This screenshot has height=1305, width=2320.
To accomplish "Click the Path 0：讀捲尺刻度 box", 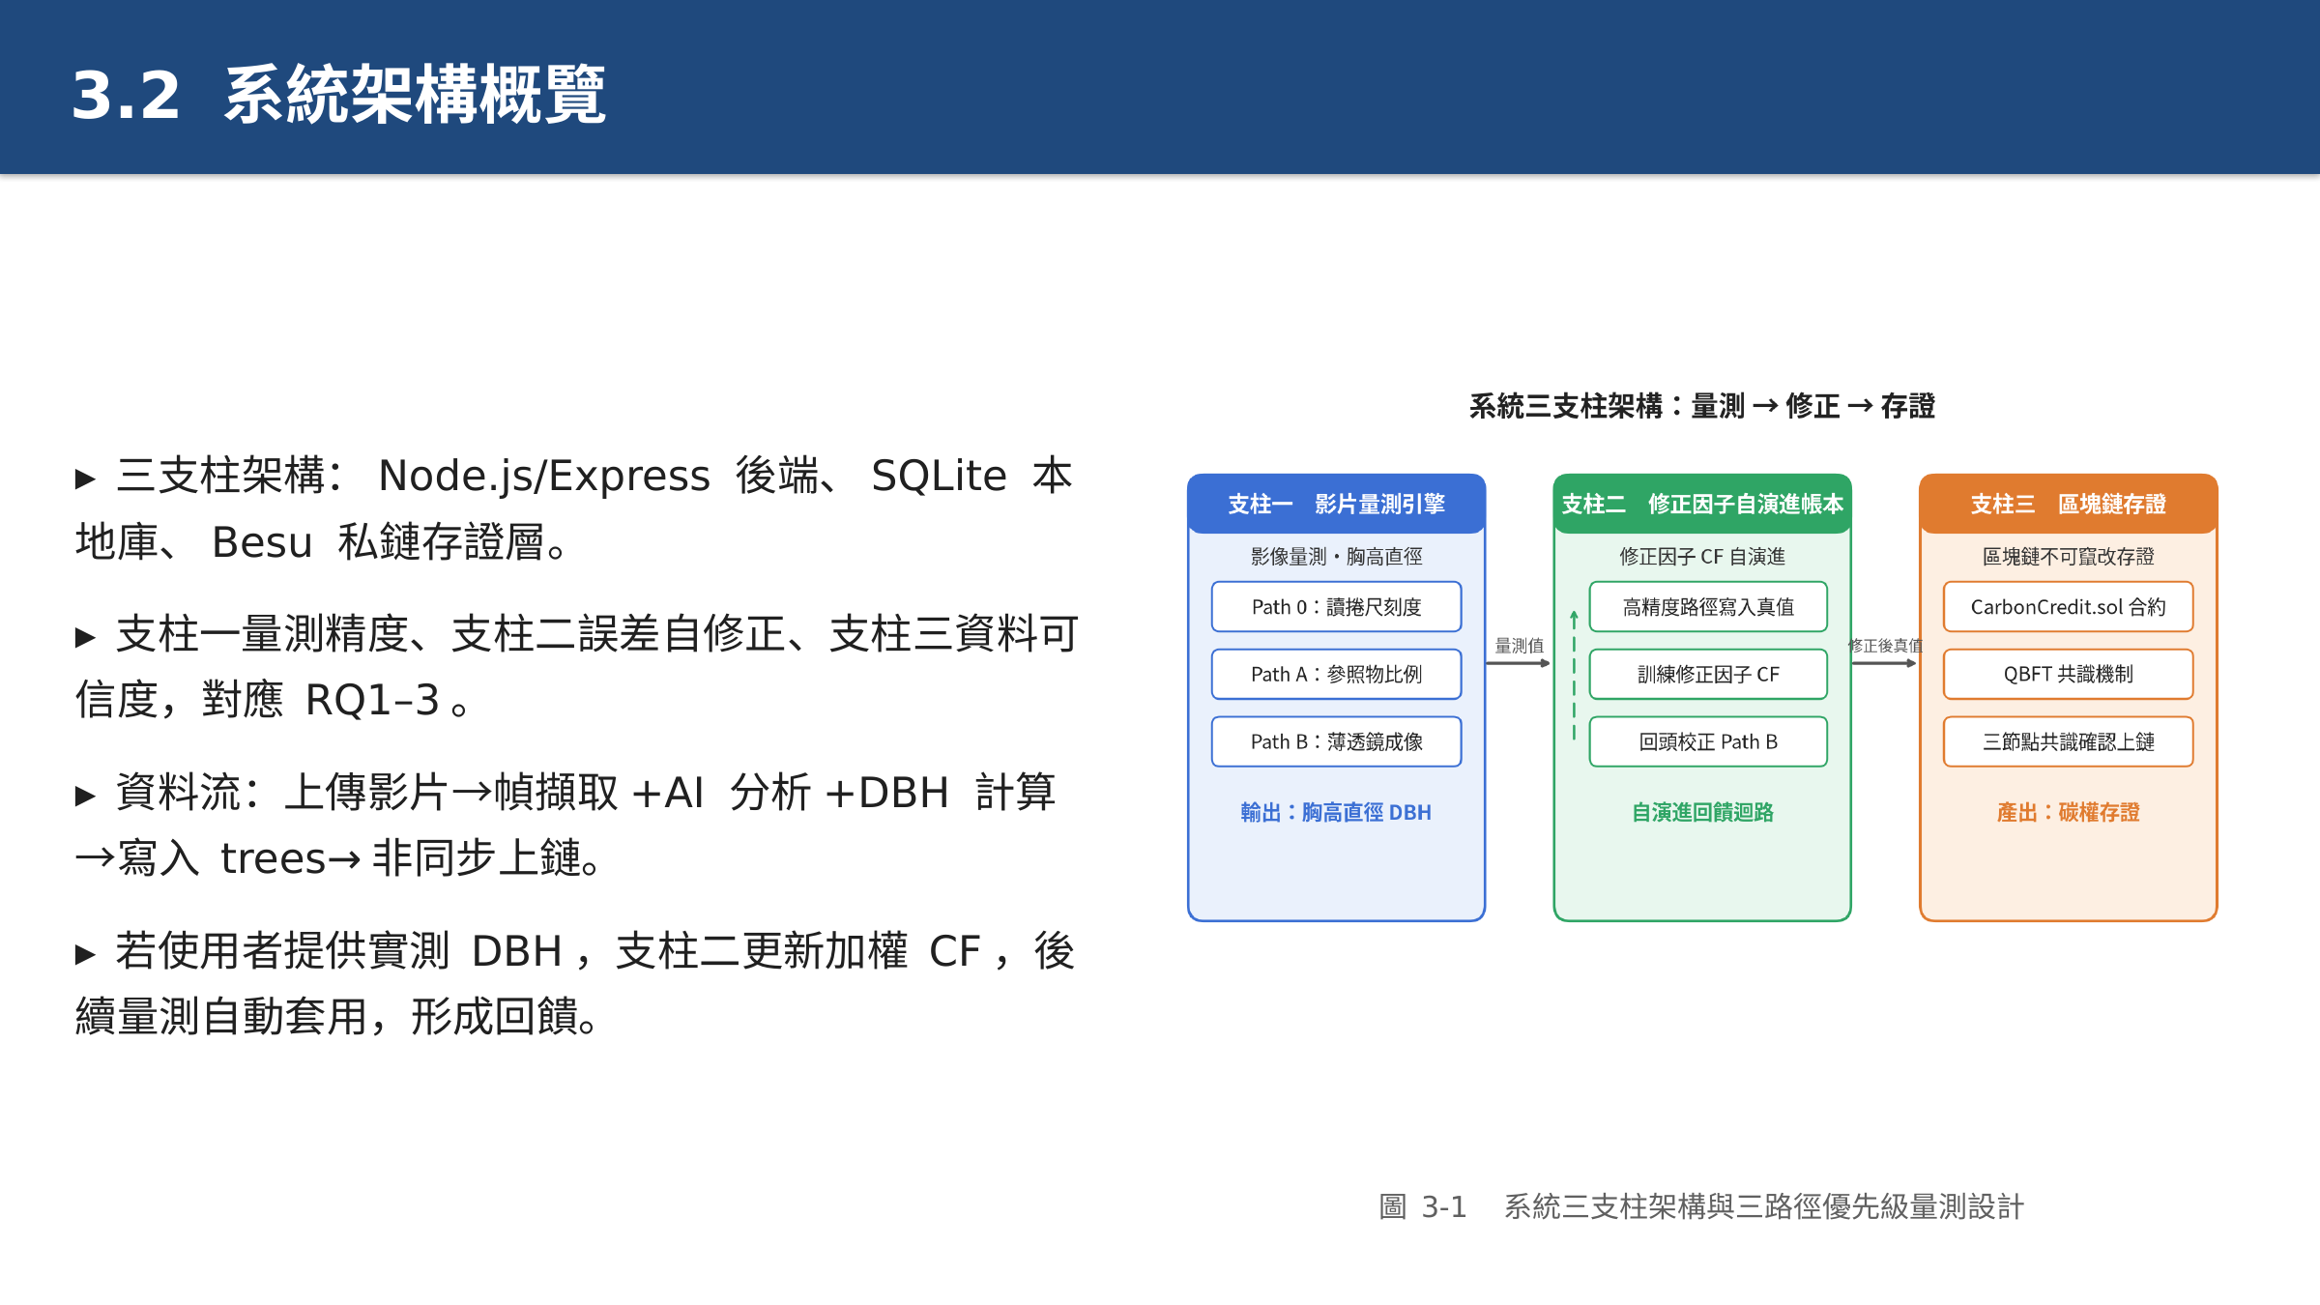I will tap(1336, 607).
